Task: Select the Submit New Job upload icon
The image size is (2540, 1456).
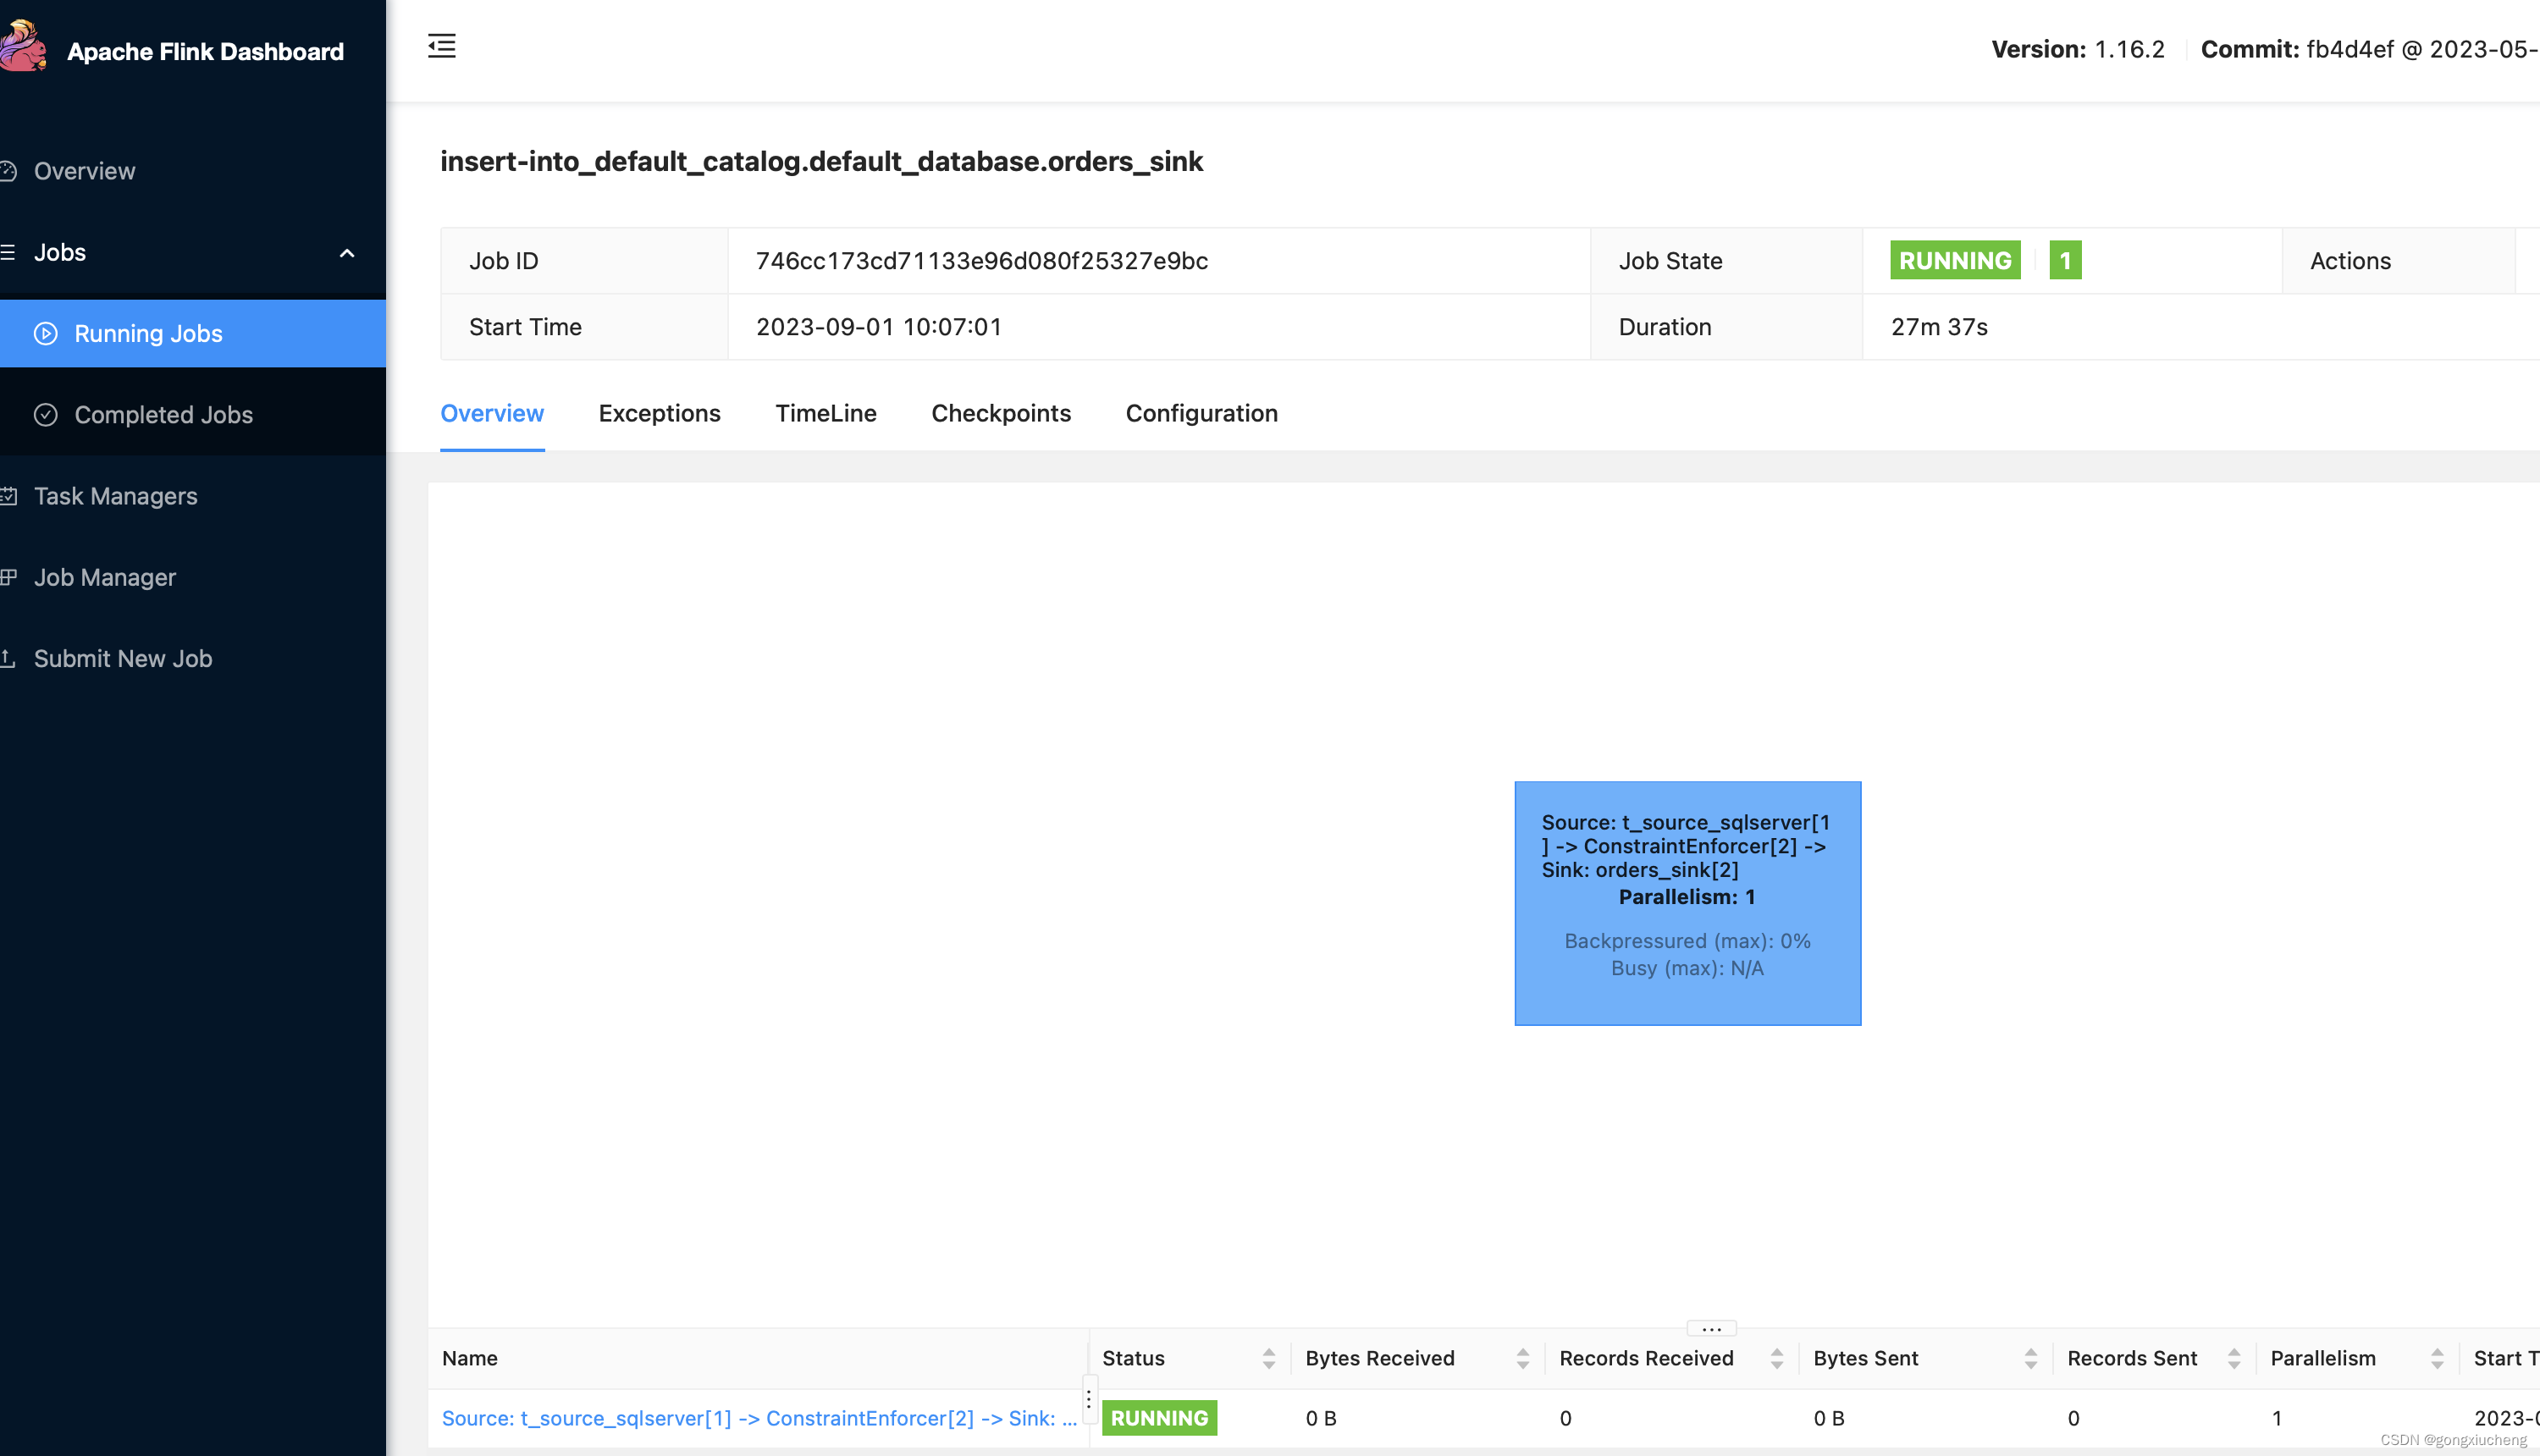Action: coord(9,658)
